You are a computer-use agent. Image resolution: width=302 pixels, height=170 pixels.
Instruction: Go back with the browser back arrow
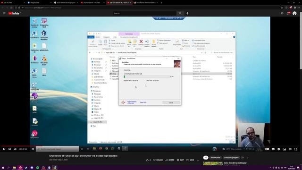coord(3,8)
